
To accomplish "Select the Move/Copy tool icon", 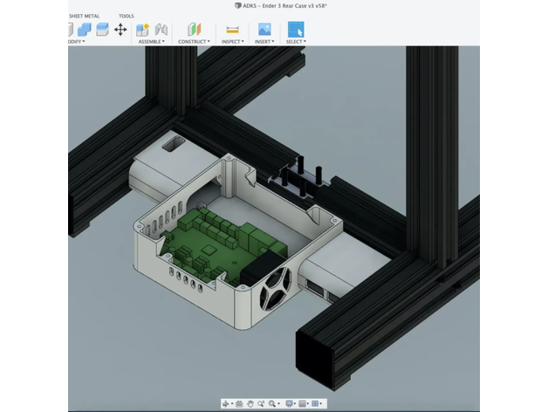I will [x=120, y=29].
